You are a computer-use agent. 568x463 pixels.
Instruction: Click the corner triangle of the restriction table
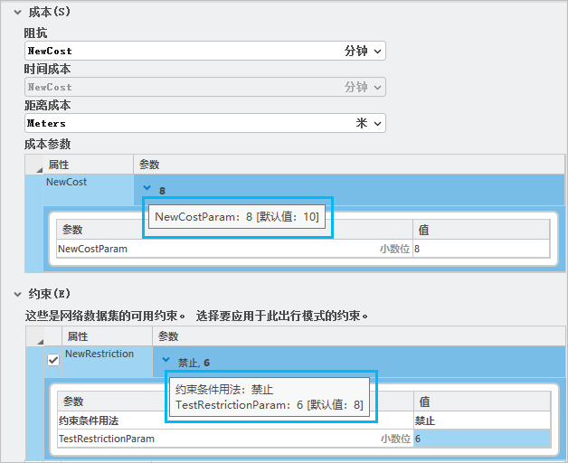point(37,340)
